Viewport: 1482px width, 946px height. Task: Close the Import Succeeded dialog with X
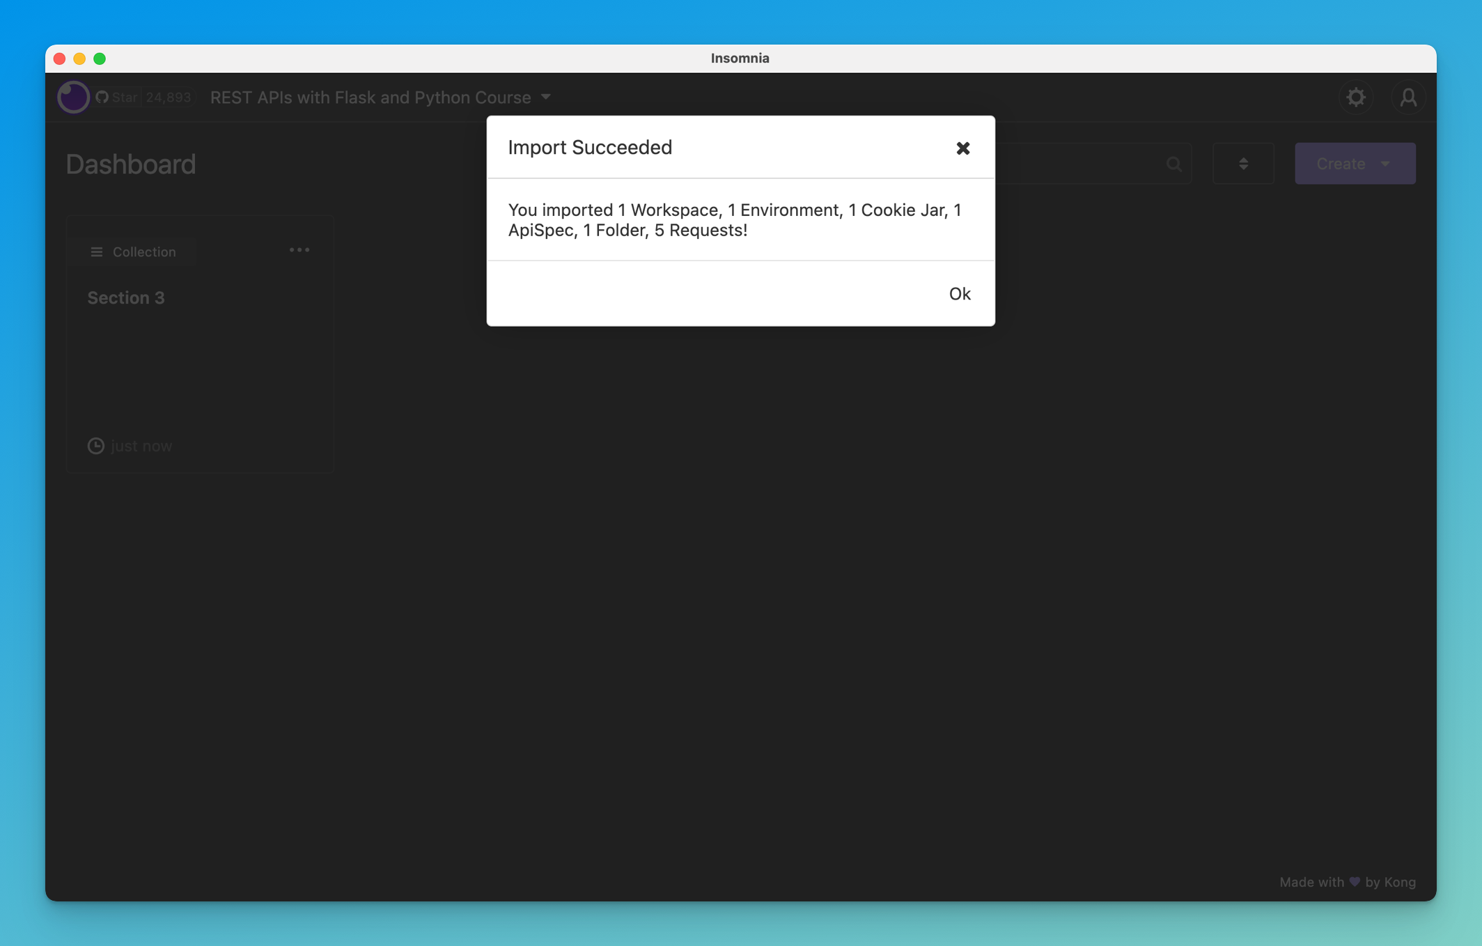pos(962,148)
